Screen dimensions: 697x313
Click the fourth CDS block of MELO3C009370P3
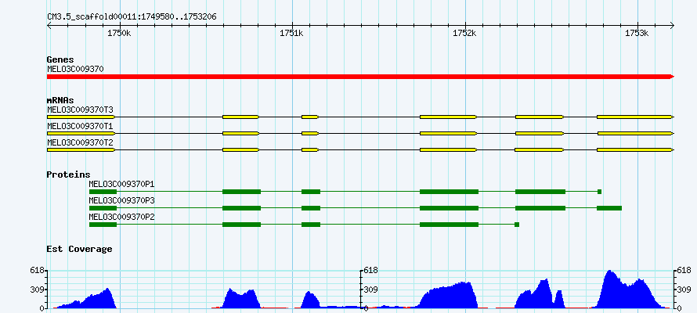pyautogui.click(x=449, y=208)
